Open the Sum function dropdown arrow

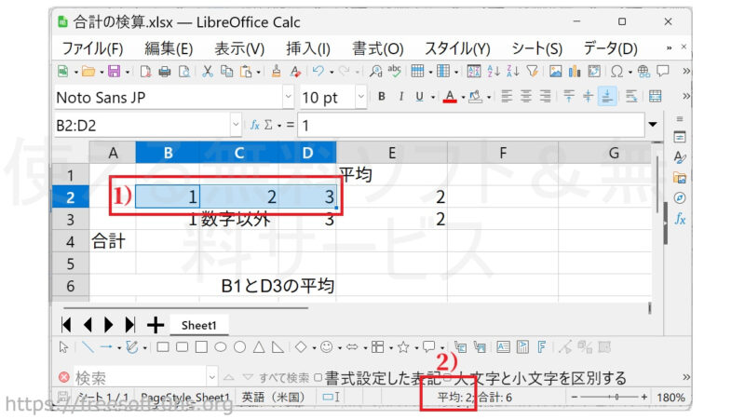coord(279,126)
